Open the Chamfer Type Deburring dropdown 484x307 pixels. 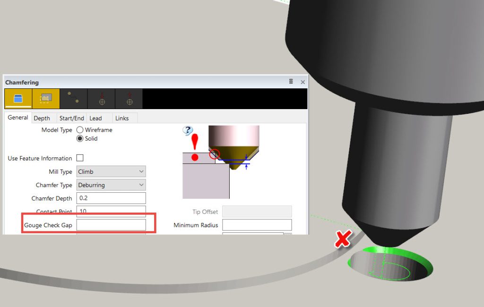(x=111, y=185)
